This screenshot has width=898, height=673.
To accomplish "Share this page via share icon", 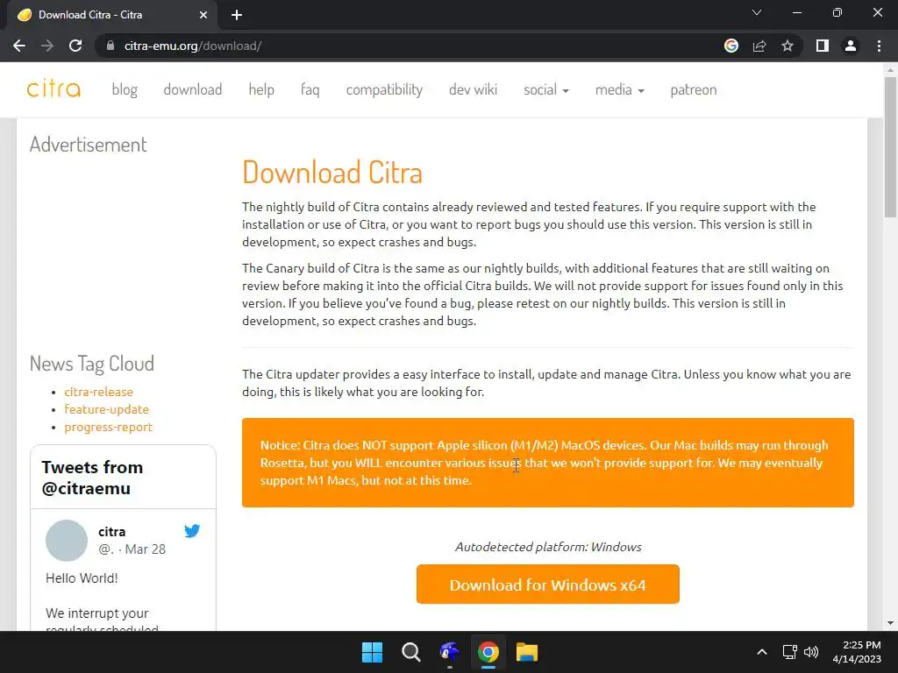I will coord(759,46).
